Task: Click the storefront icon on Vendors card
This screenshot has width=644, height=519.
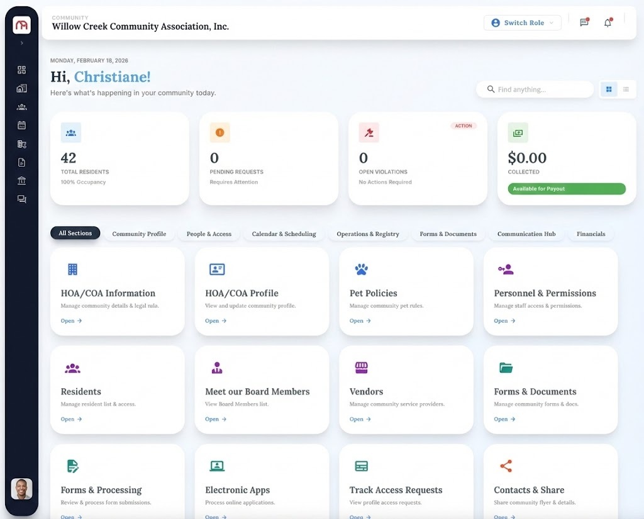Action: coord(361,367)
